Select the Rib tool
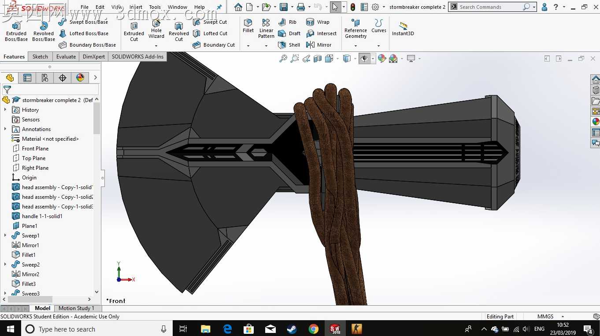 [287, 22]
